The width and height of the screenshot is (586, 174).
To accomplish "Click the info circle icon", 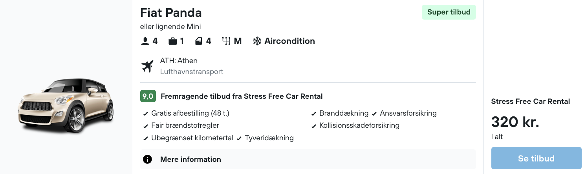I will (x=147, y=159).
